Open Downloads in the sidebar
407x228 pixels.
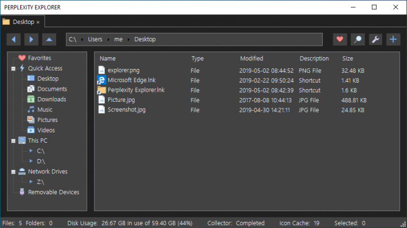[x=51, y=99]
